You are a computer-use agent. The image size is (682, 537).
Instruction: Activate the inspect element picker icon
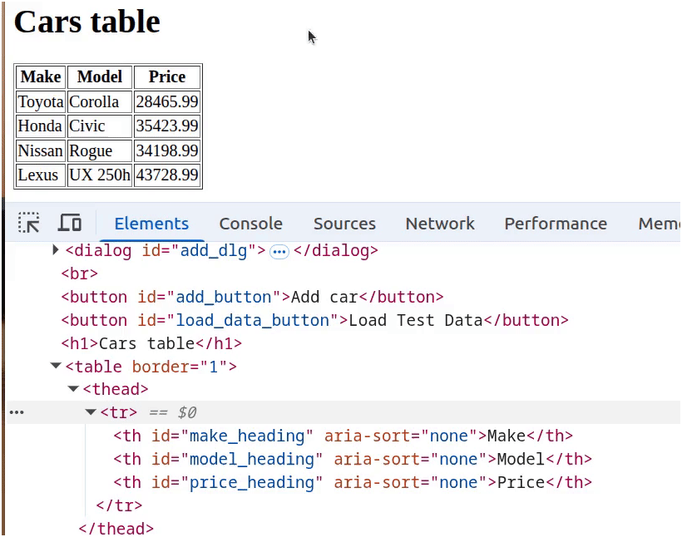pyautogui.click(x=29, y=223)
